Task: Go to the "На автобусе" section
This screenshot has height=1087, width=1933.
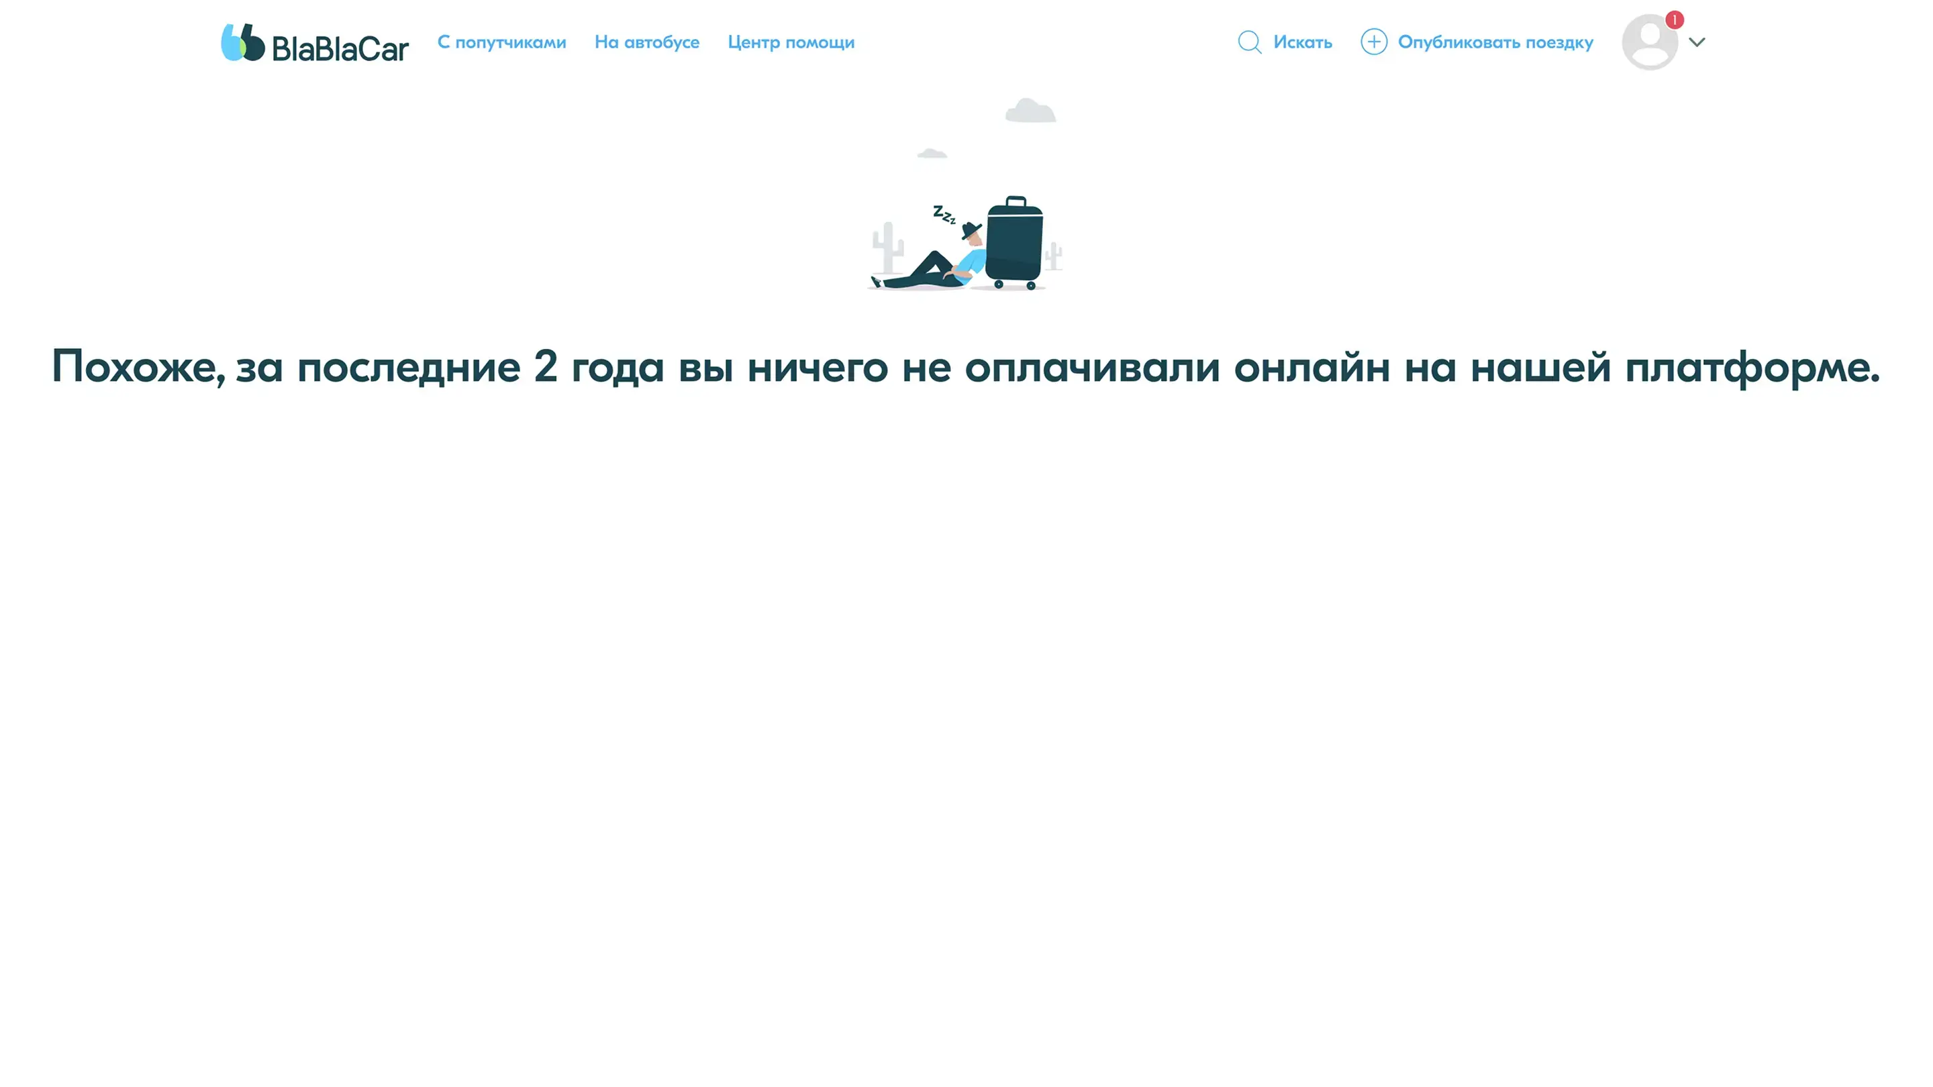Action: [x=646, y=42]
